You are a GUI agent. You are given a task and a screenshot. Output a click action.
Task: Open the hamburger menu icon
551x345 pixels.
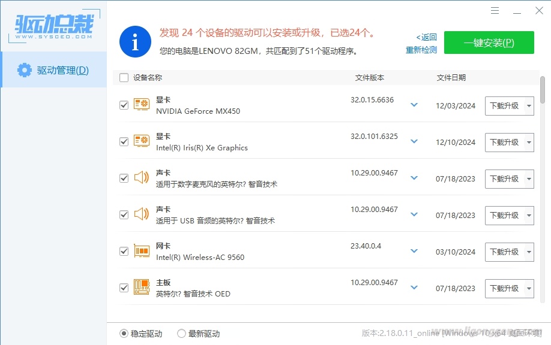click(x=495, y=11)
